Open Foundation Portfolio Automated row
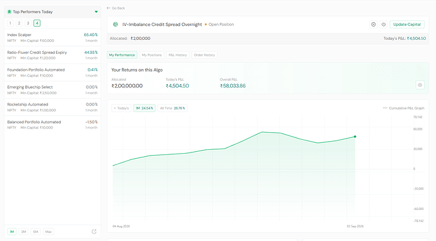The width and height of the screenshot is (436, 241). point(52,73)
